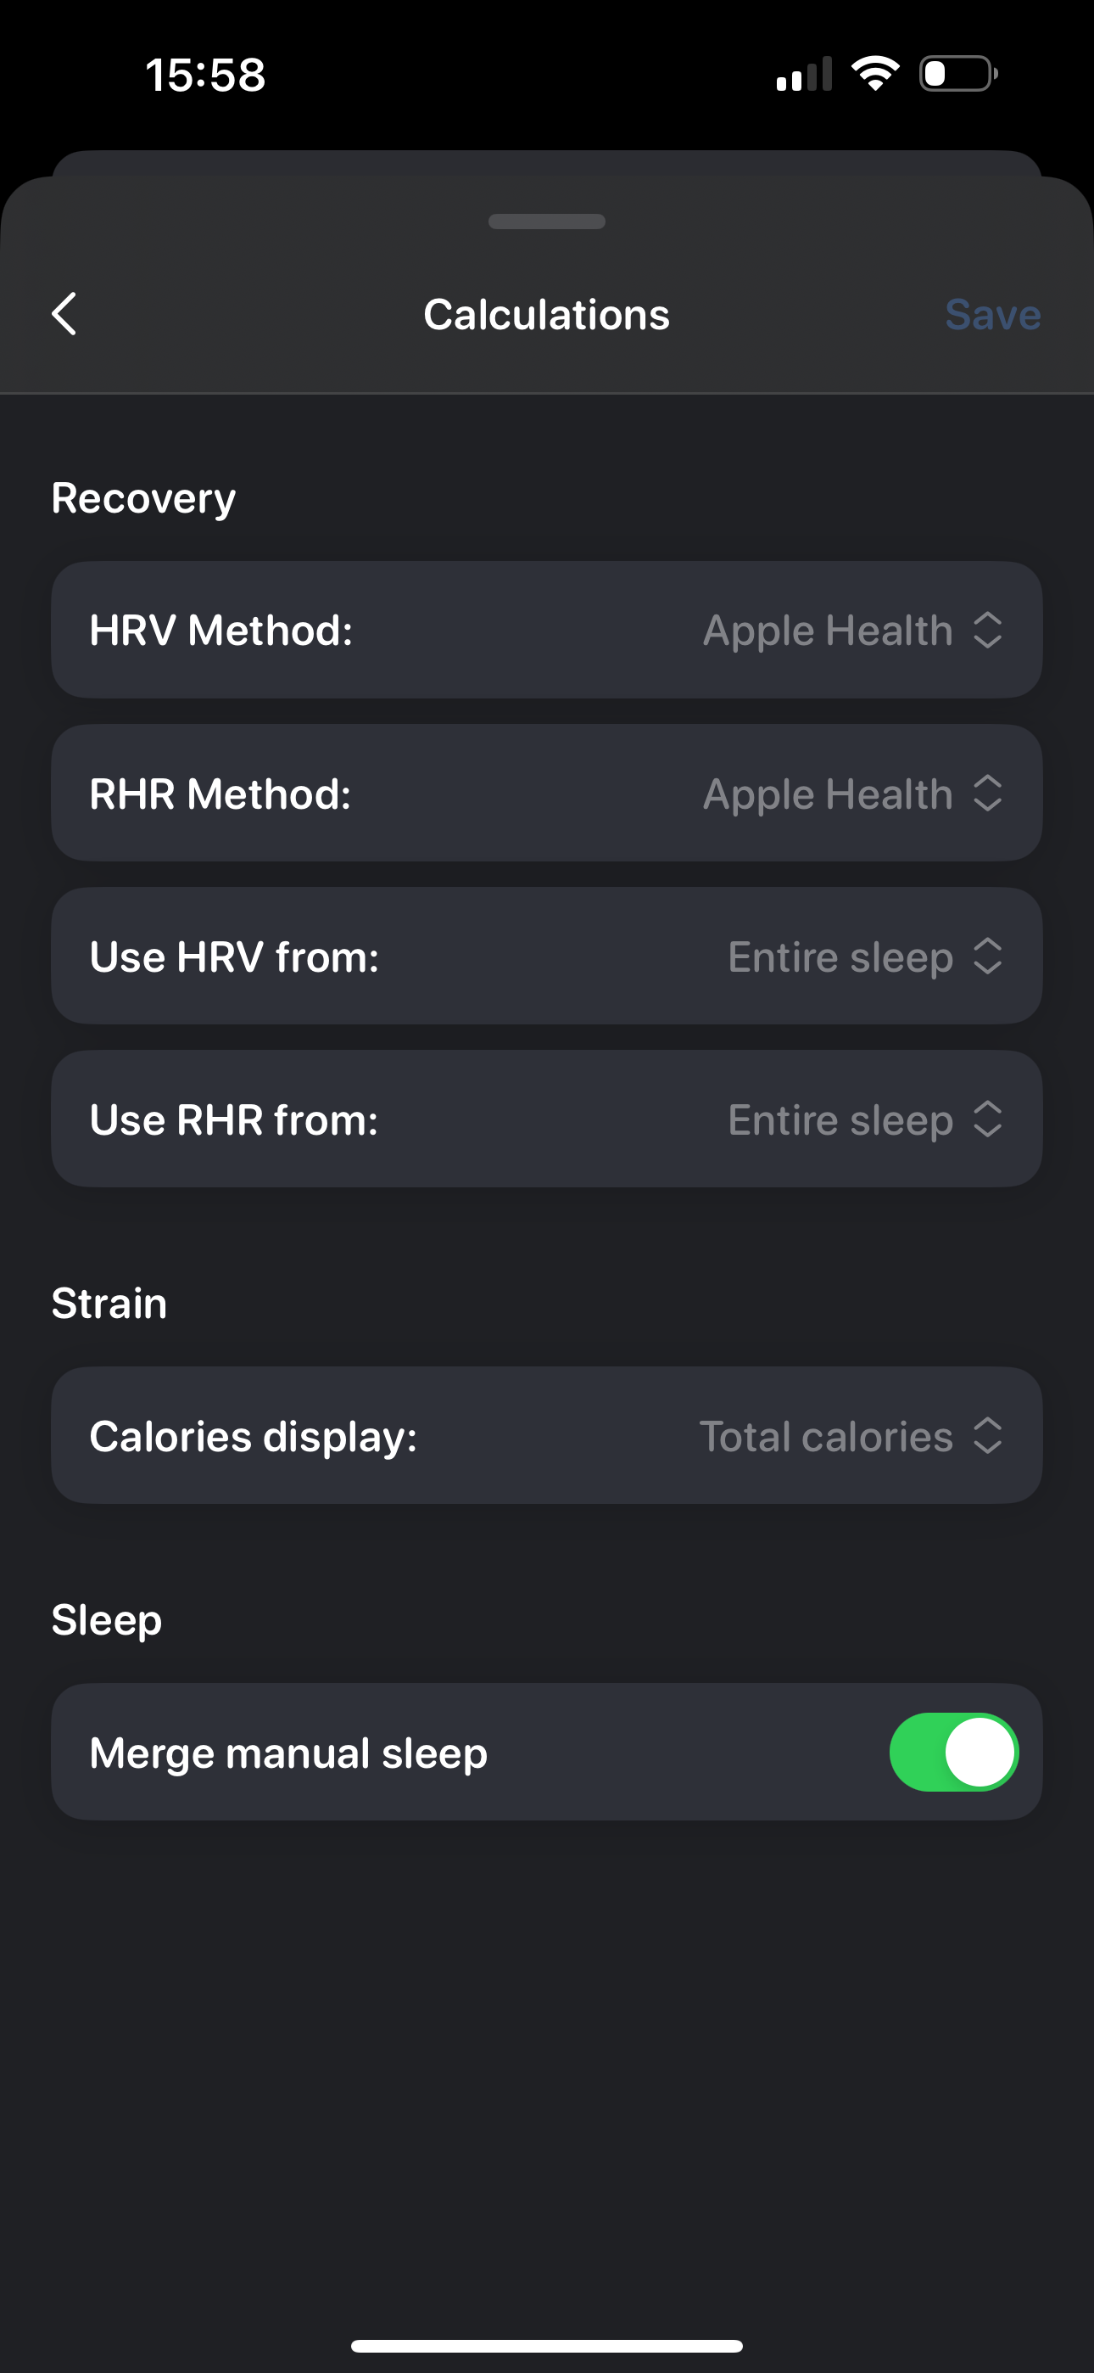Open the HRV Method Apple Health dropdown
This screenshot has width=1094, height=2373.
(851, 630)
